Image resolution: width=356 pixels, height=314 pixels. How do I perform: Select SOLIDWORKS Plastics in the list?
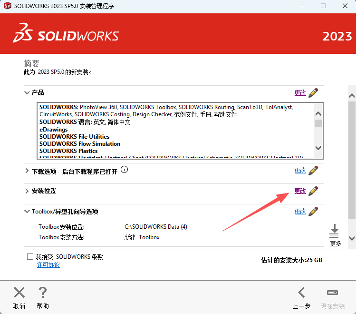coord(68,151)
